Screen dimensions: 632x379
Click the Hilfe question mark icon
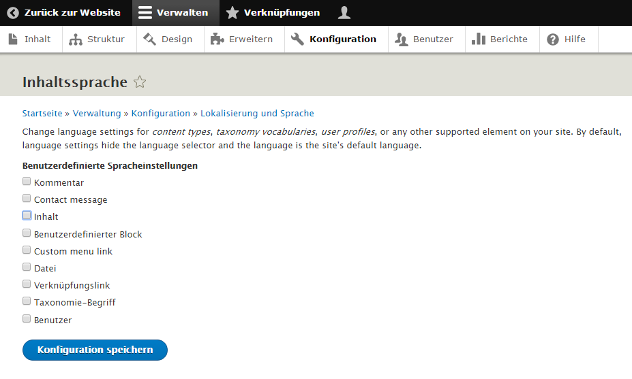[553, 39]
